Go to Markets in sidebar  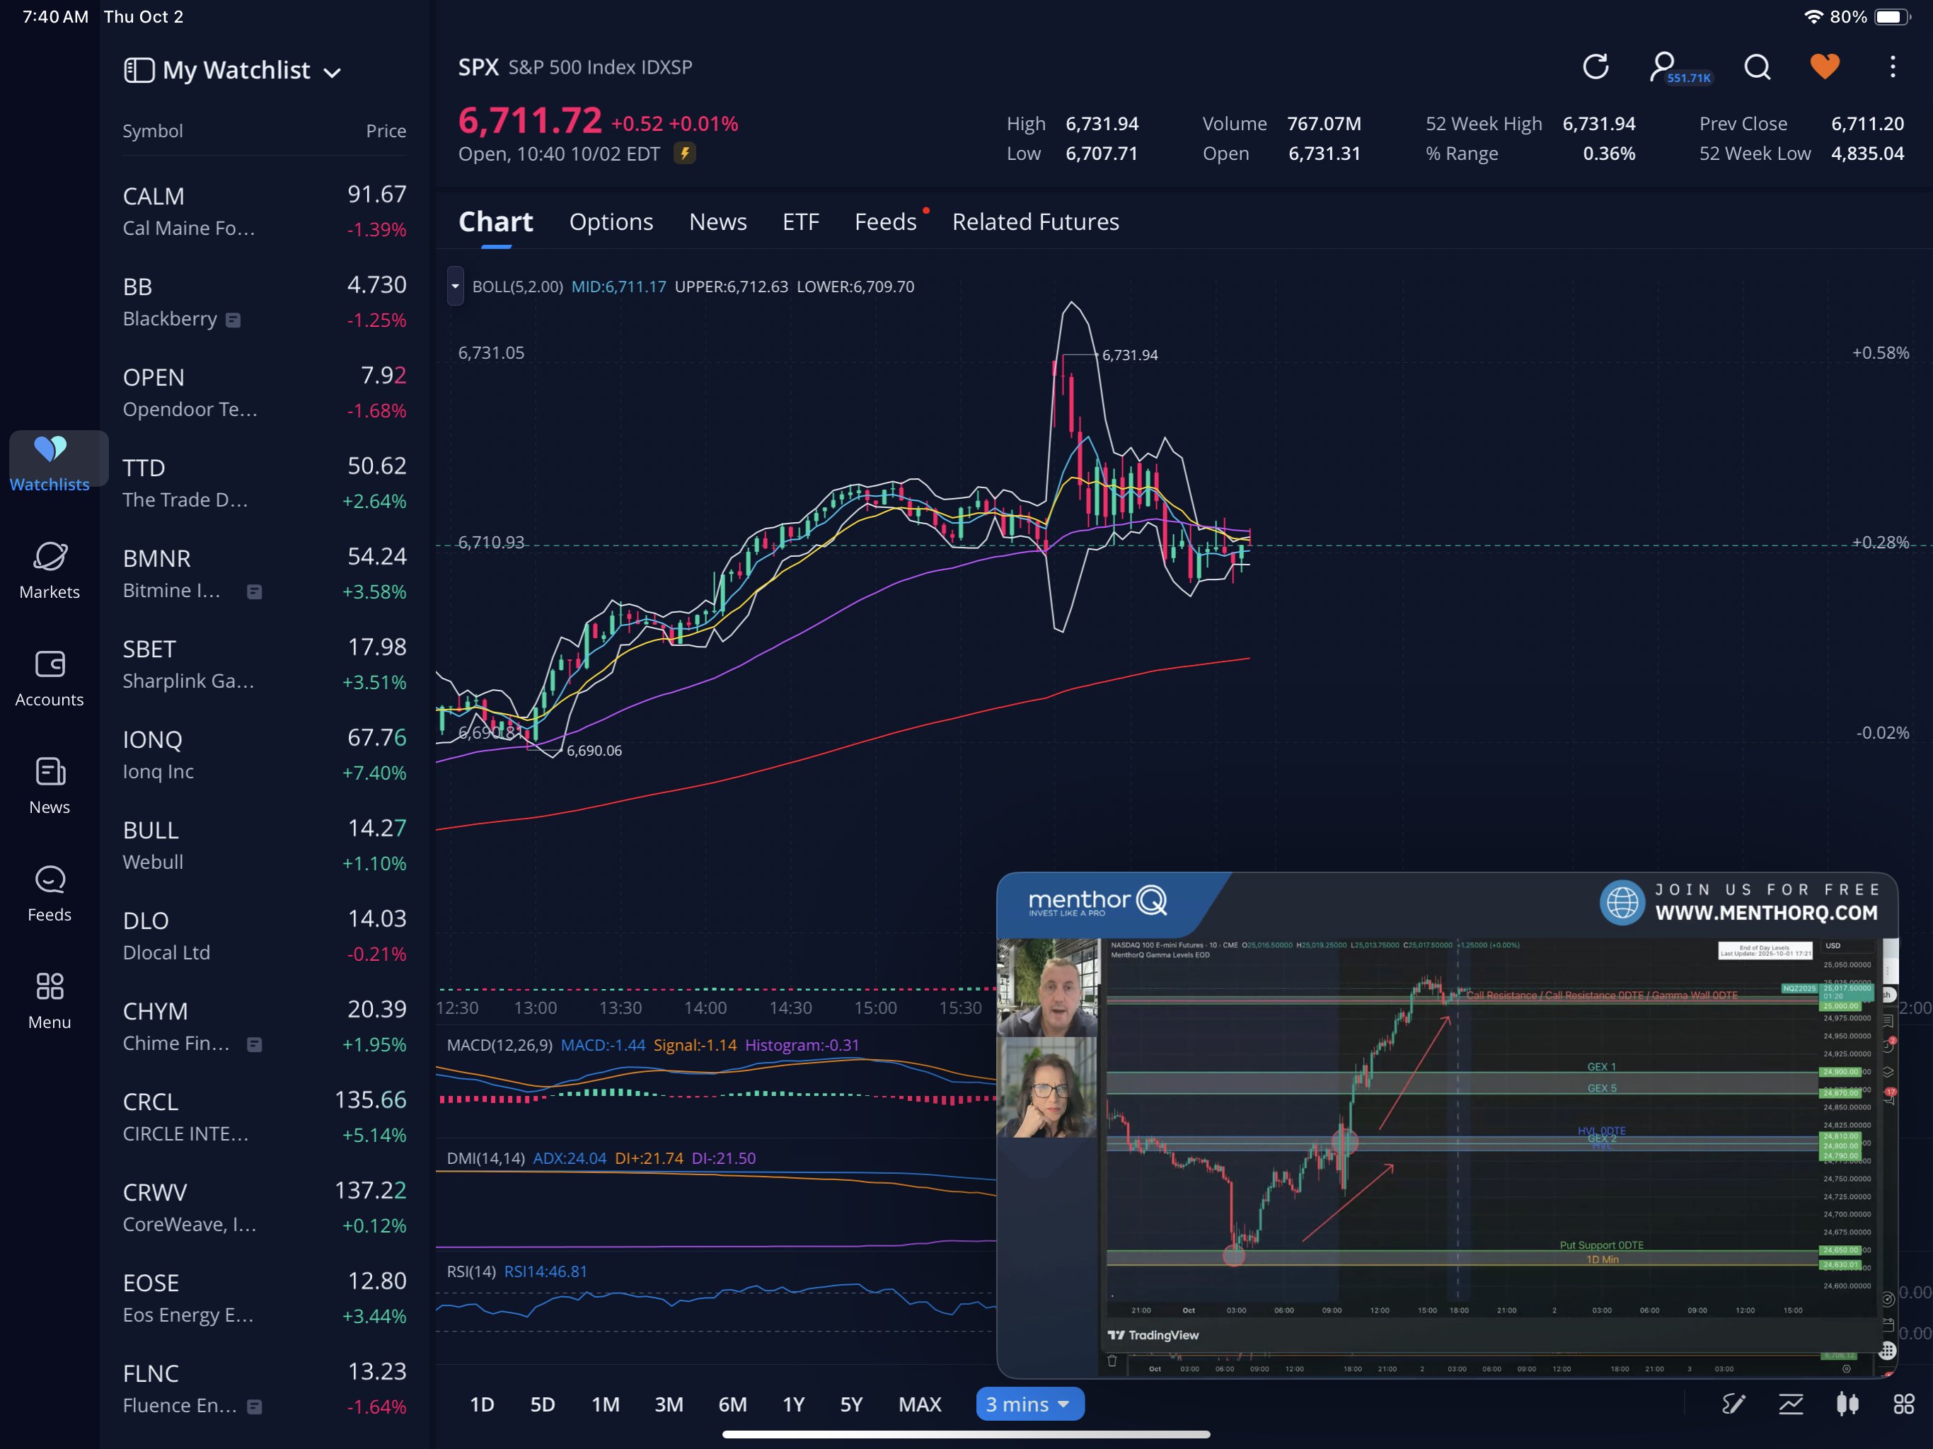50,570
